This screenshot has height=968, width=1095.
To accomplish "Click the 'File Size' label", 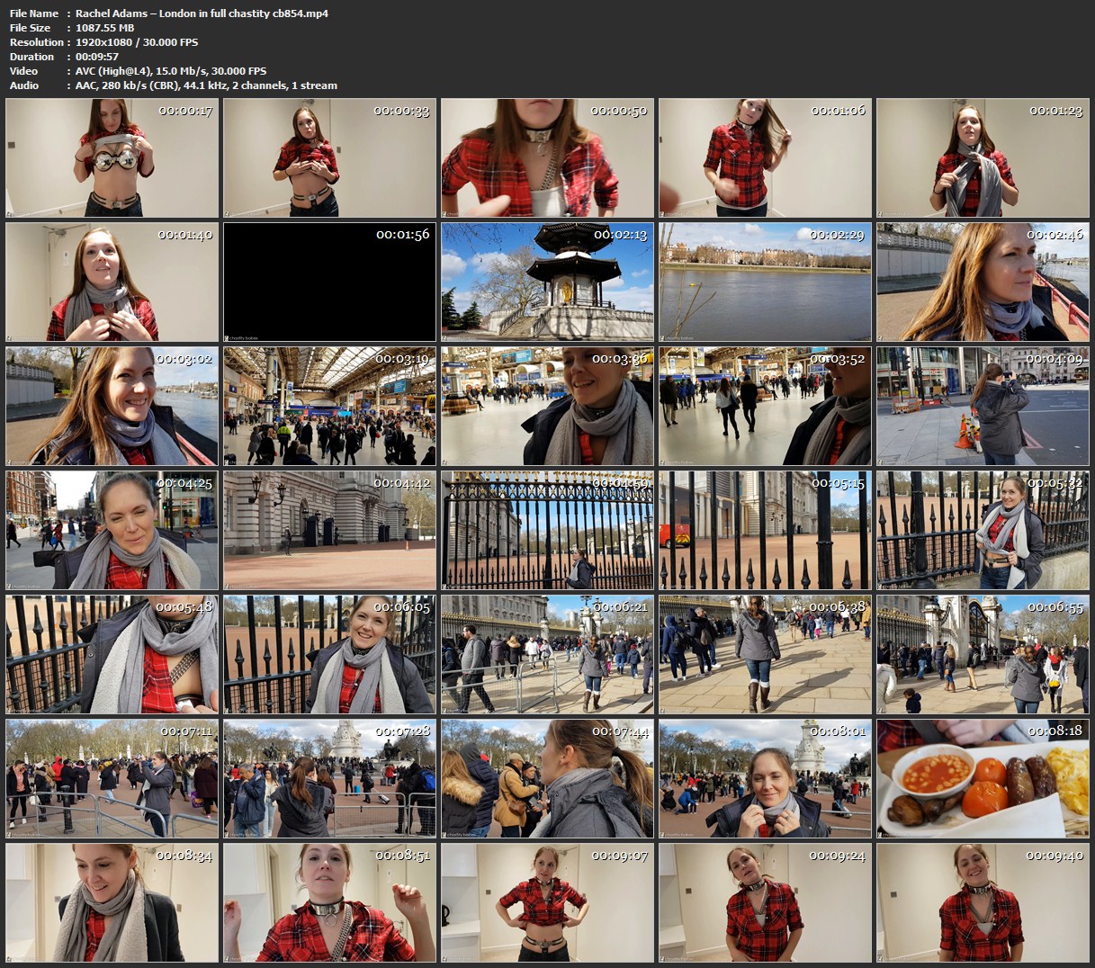I will (x=31, y=28).
